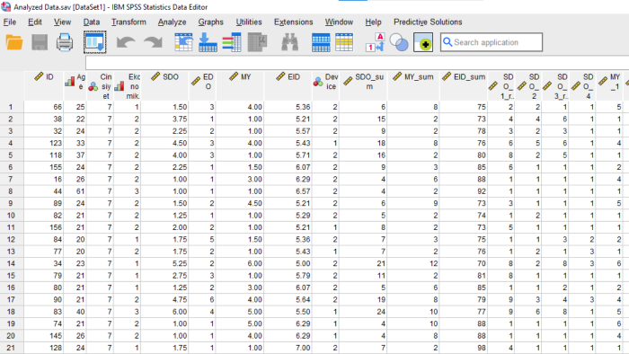
Task: Select the EID_sum column header
Action: pyautogui.click(x=464, y=85)
